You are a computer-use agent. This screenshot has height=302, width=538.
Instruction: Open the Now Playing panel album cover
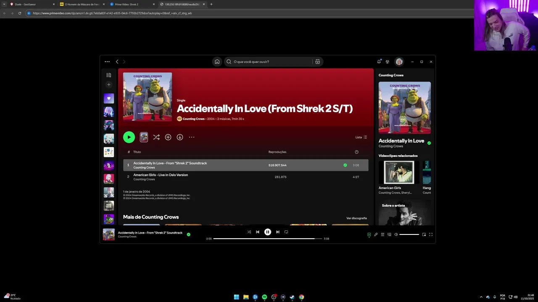(405, 108)
